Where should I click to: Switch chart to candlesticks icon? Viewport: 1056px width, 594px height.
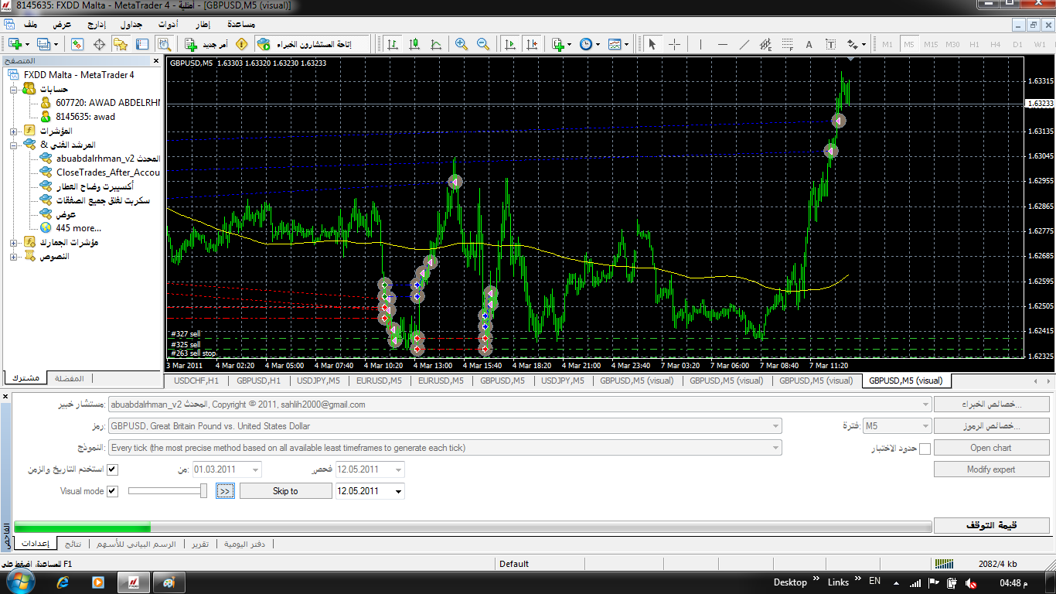[414, 44]
